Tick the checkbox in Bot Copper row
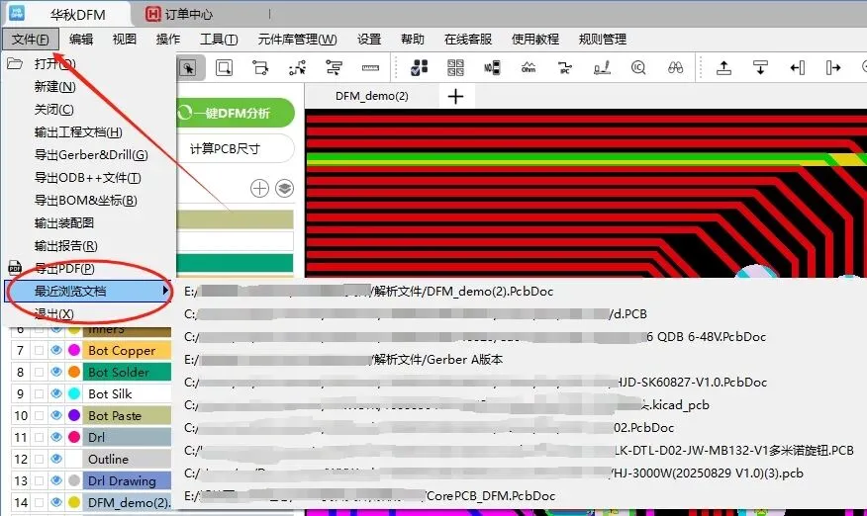 (x=39, y=350)
